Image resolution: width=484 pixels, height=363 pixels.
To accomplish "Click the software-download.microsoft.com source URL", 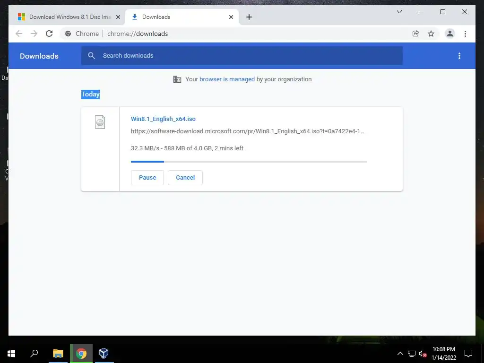I will 248,131.
